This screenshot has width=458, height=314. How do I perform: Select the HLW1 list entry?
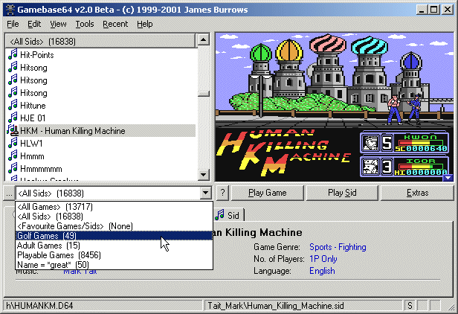31,144
